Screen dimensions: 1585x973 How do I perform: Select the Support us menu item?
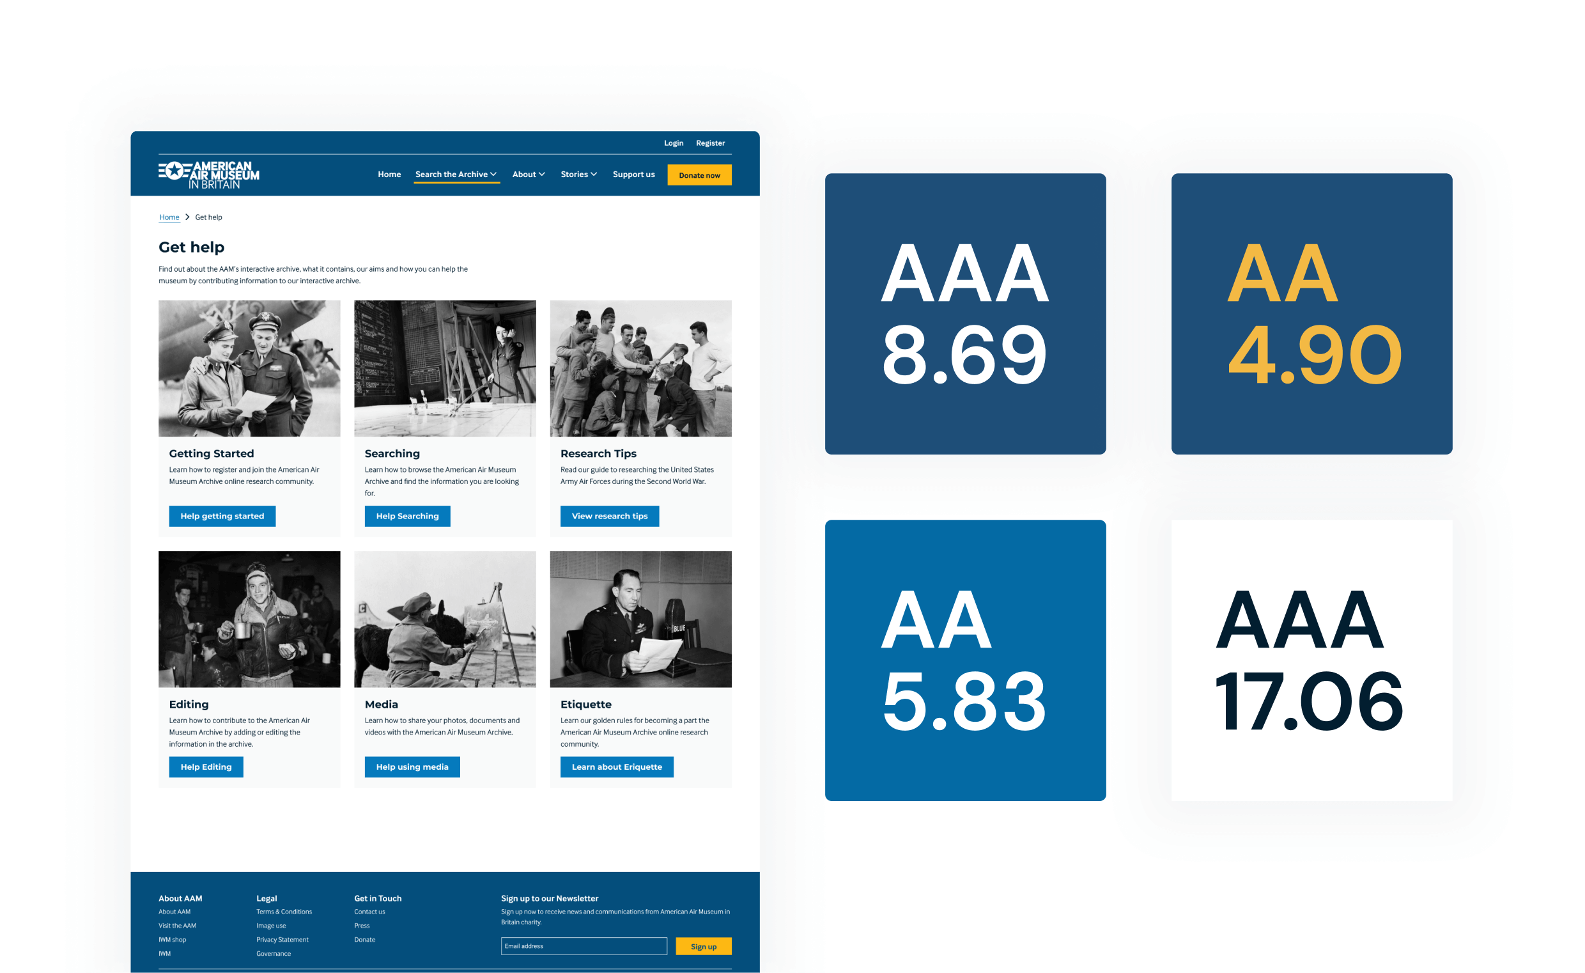[631, 173]
